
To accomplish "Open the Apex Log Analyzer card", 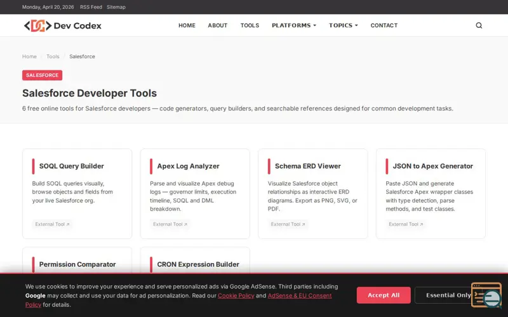I will (195, 193).
